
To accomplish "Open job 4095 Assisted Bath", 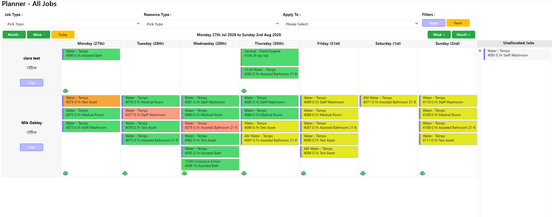I will pyautogui.click(x=210, y=152).
